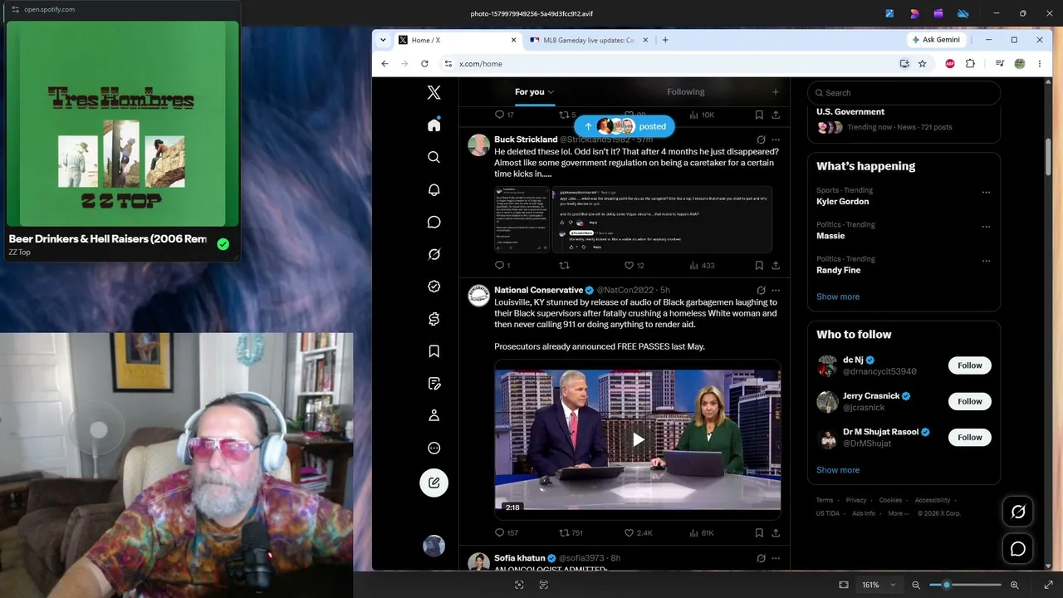Open Chrome three-dot menu
This screenshot has width=1063, height=598.
(1039, 64)
